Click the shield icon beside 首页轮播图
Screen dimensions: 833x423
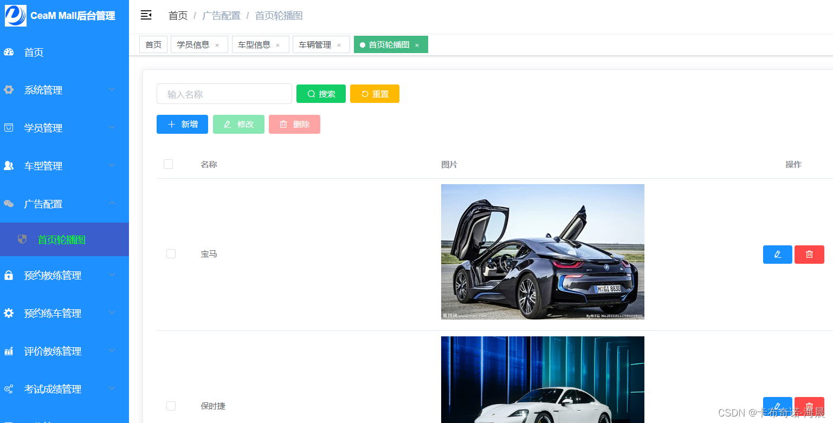click(22, 239)
